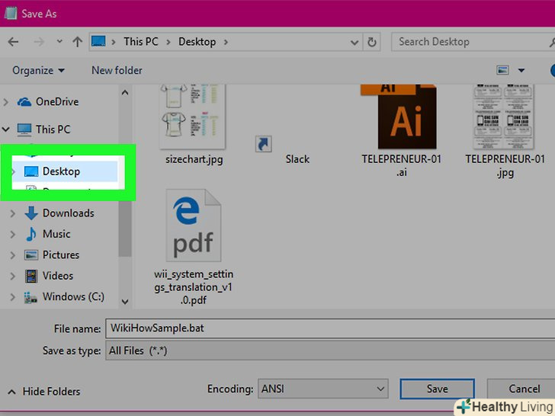Click the computer icon in address bar
555x416 pixels.
pos(98,41)
